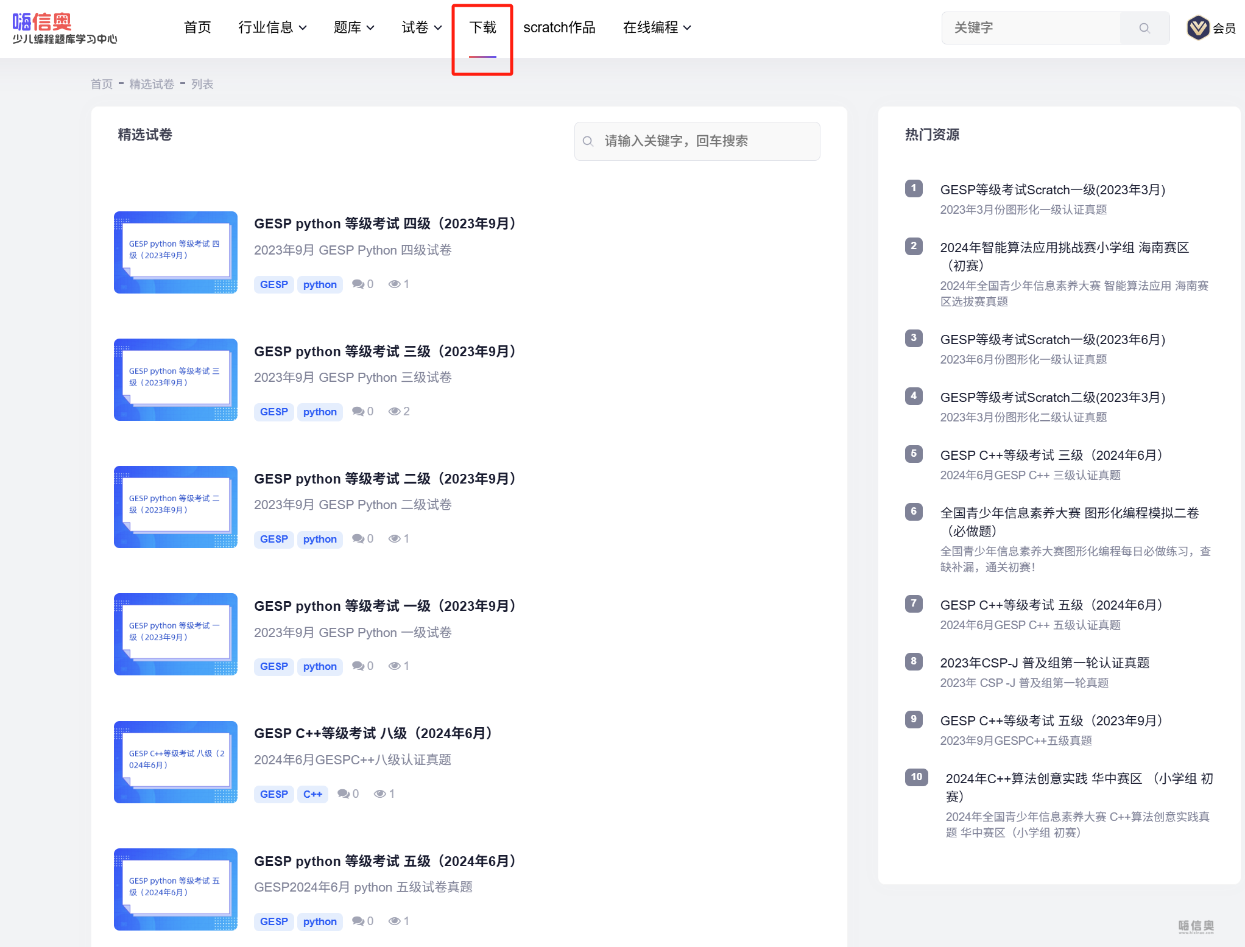Click eye icon under 一级 python paper
The width and height of the screenshot is (1245, 947).
point(394,666)
